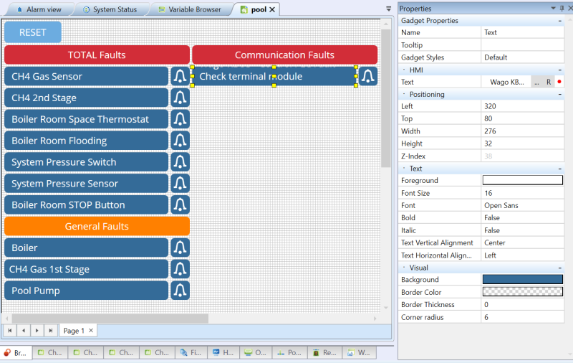Open the H... bottom panel tab

(x=223, y=352)
